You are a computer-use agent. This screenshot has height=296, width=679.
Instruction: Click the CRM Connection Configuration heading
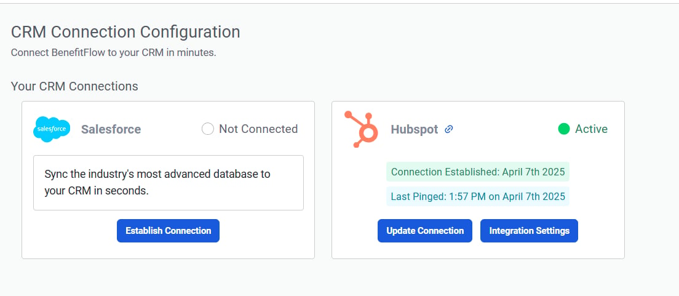125,32
